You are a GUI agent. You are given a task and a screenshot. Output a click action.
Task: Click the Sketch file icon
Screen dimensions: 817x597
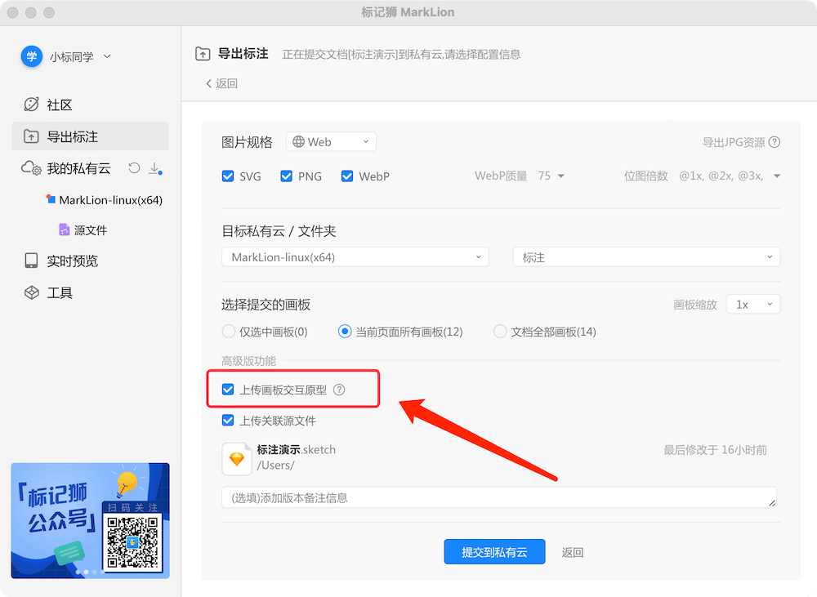click(x=237, y=458)
